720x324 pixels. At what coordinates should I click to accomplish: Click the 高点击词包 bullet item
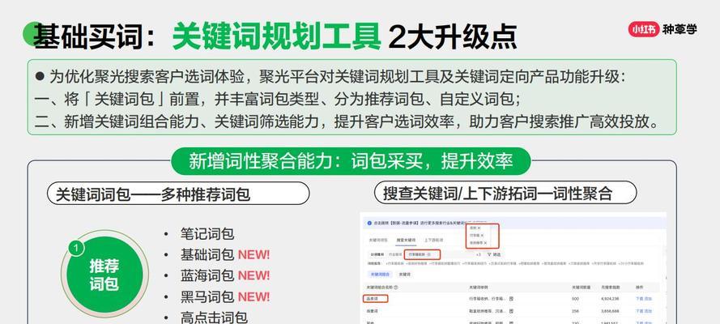tap(214, 318)
